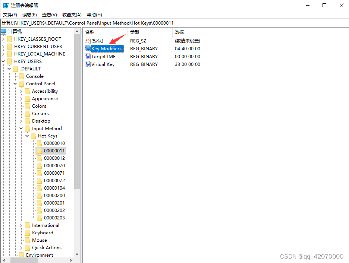The image size is (349, 263).
Task: Open the 编辑(E) menu
Action: click(x=29, y=15)
